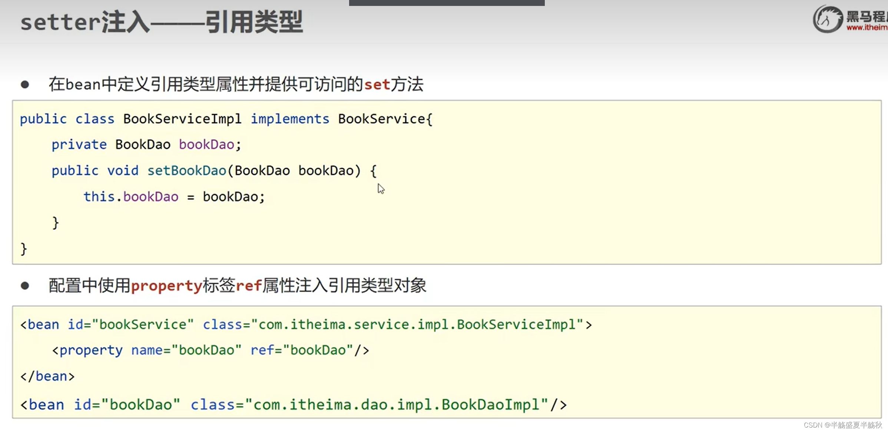The width and height of the screenshot is (888, 432).
Task: Click the itheima horse logo icon
Action: [828, 19]
